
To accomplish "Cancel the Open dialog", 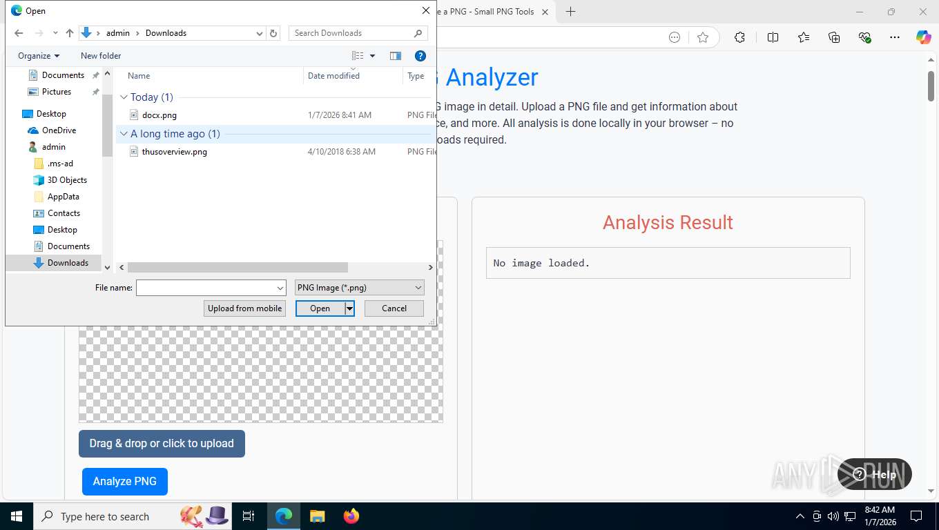I will (x=394, y=308).
